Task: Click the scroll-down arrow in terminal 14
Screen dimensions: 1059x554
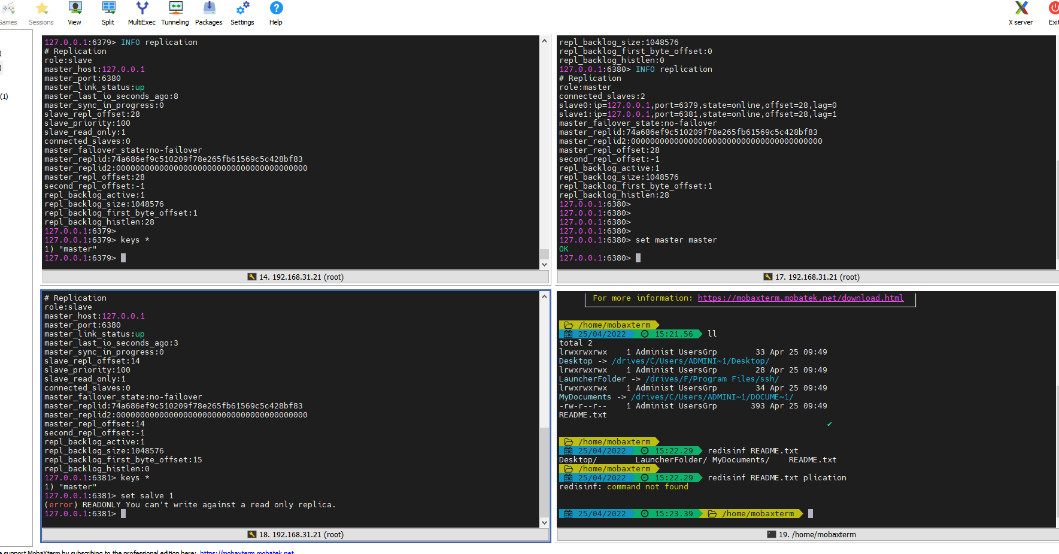Action: (544, 264)
